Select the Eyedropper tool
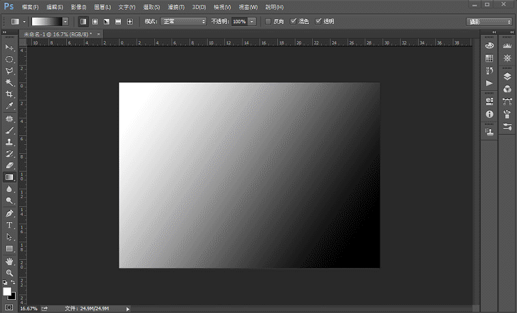The height and width of the screenshot is (313, 517). (10, 105)
